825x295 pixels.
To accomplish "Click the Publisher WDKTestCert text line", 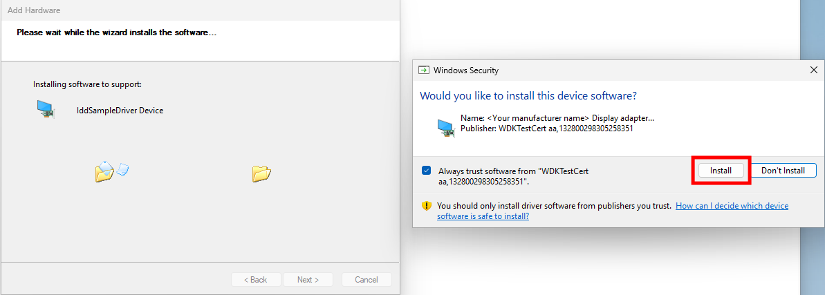I will [546, 128].
